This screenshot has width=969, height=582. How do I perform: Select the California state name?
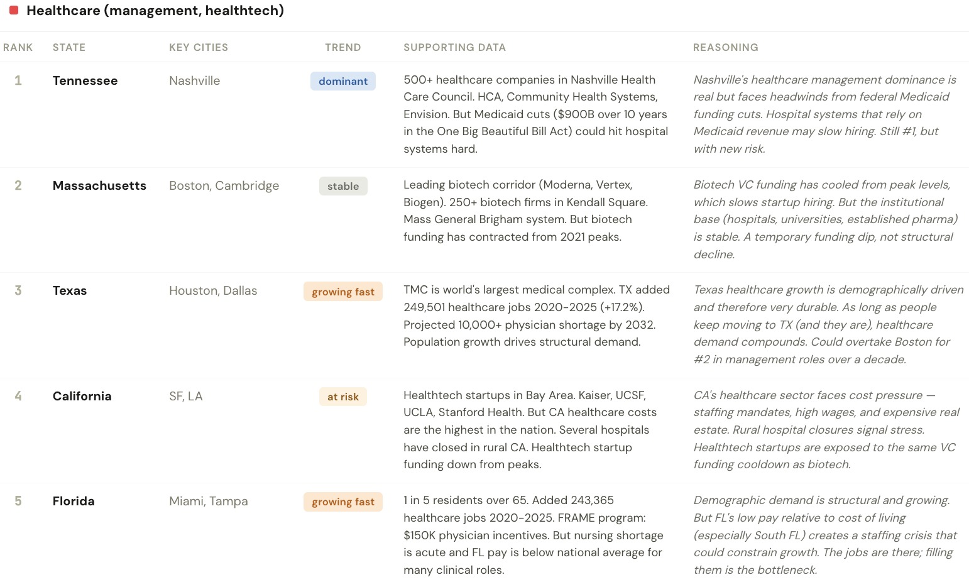[82, 396]
